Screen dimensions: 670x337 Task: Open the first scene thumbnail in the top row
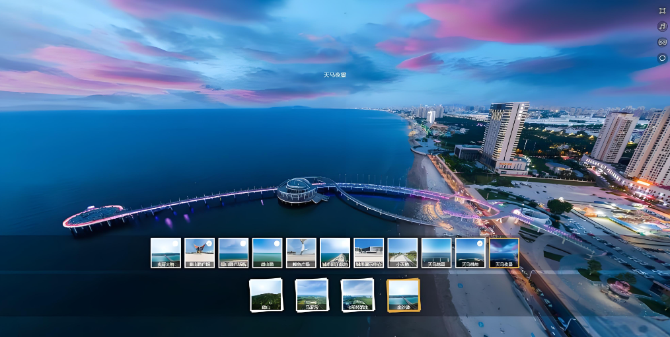[165, 252]
